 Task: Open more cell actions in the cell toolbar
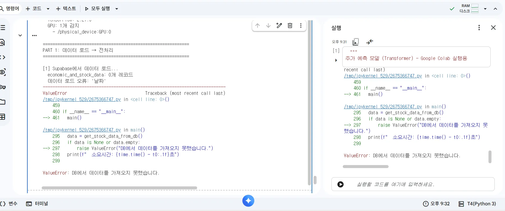pyautogui.click(x=301, y=26)
